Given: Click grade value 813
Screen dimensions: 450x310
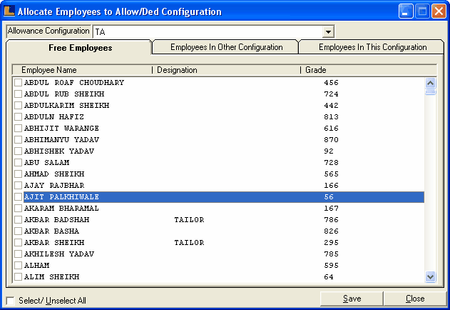Looking at the screenshot, I should [x=331, y=116].
